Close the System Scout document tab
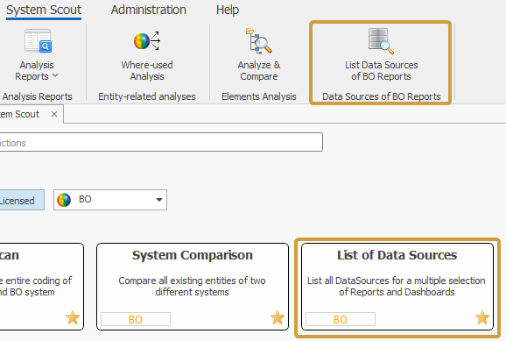Viewport: 506px width, 341px height. tap(54, 114)
